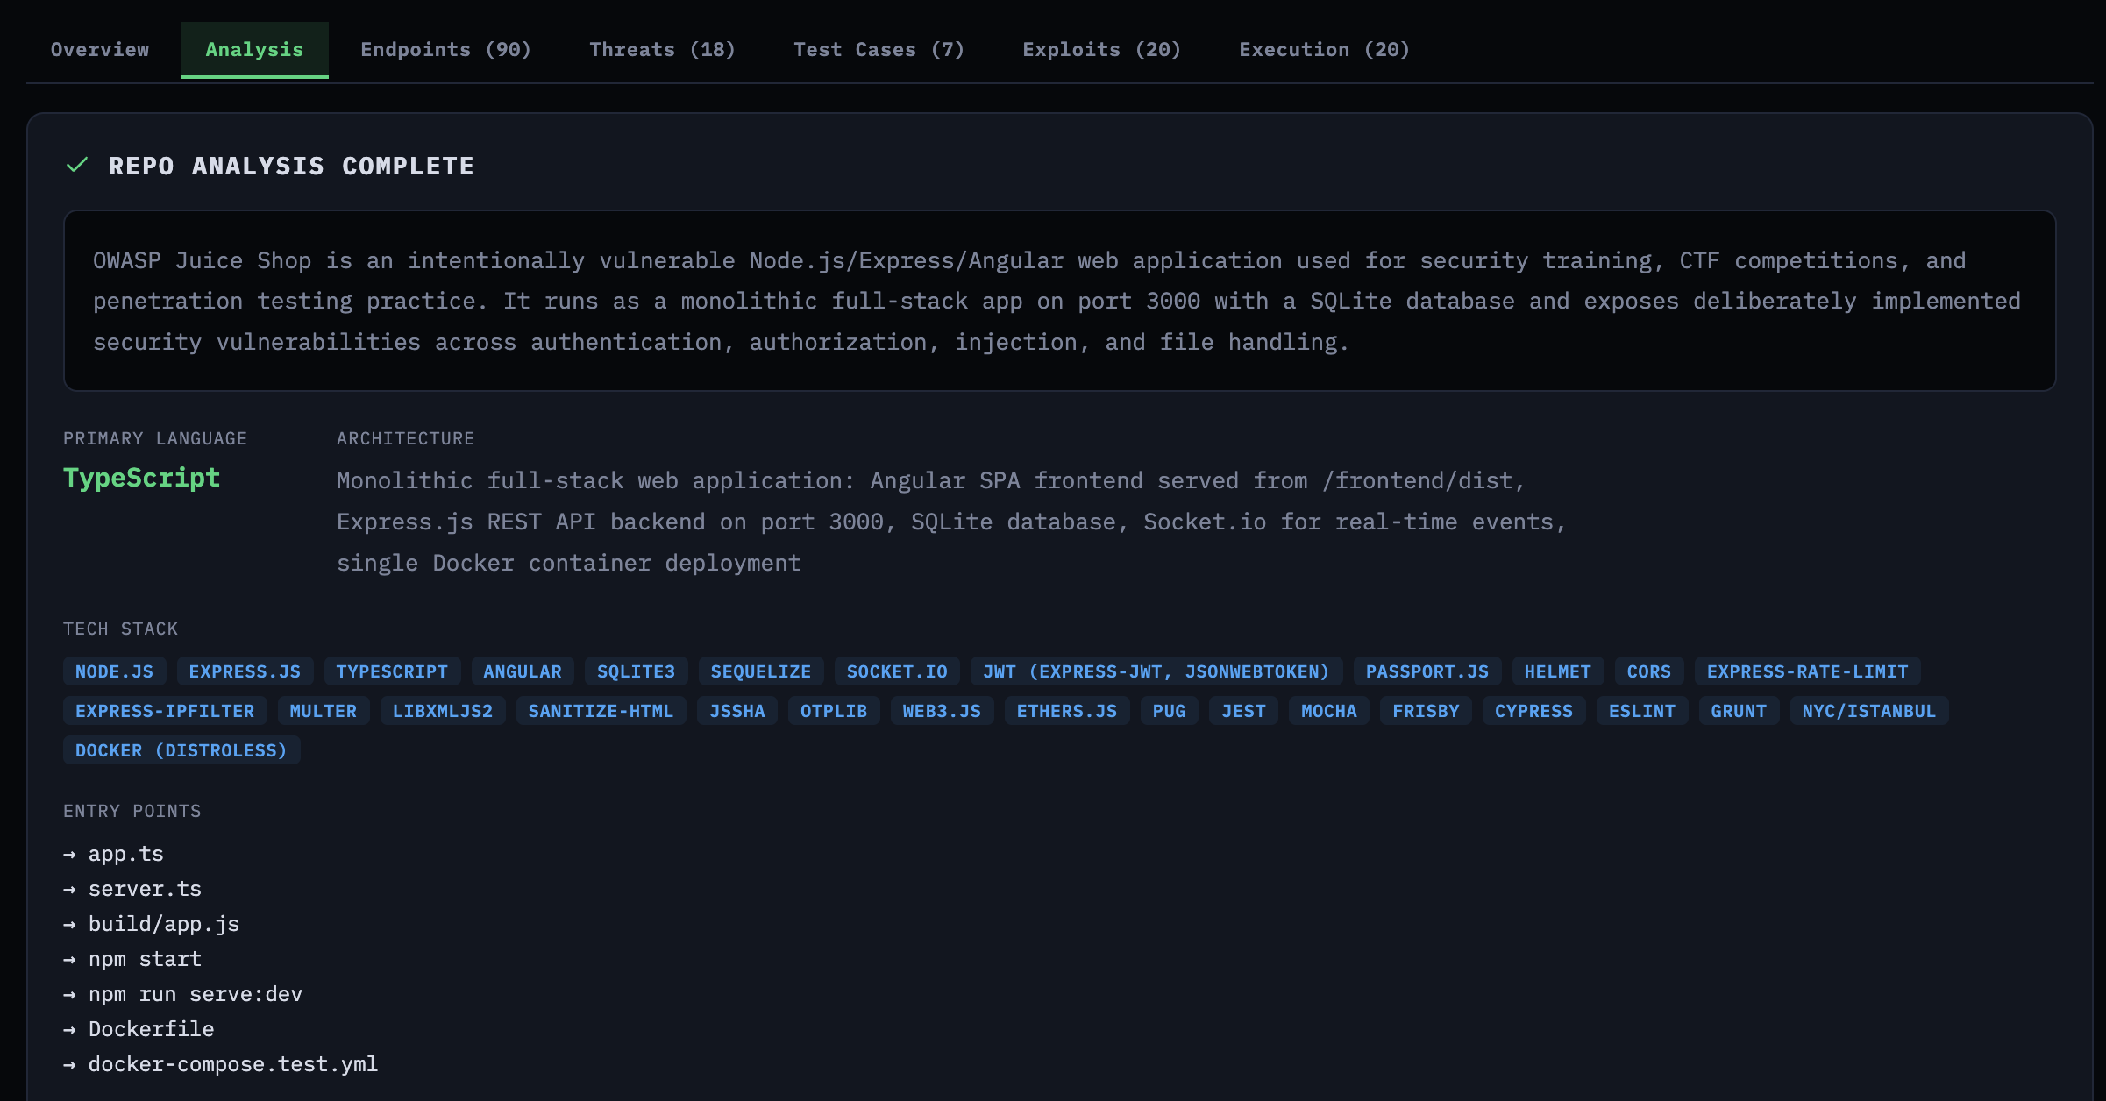Click the JWT (EXPRESS-JWT, JSONWEBTOKEN) tag
This screenshot has width=2106, height=1101.
[x=1156, y=671]
